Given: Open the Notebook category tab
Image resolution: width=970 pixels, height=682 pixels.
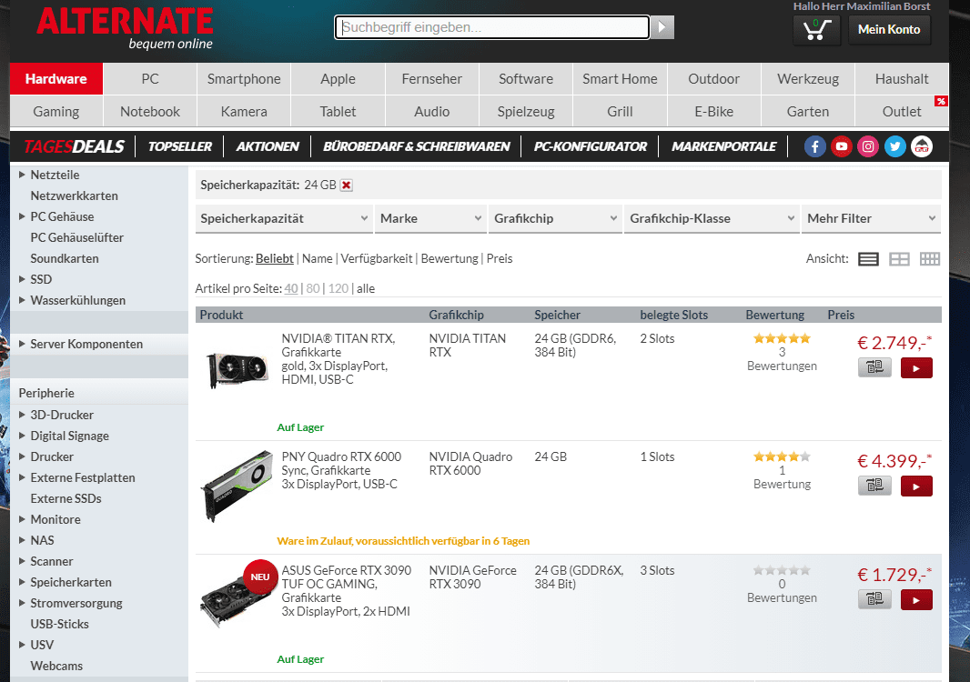Looking at the screenshot, I should click(150, 111).
